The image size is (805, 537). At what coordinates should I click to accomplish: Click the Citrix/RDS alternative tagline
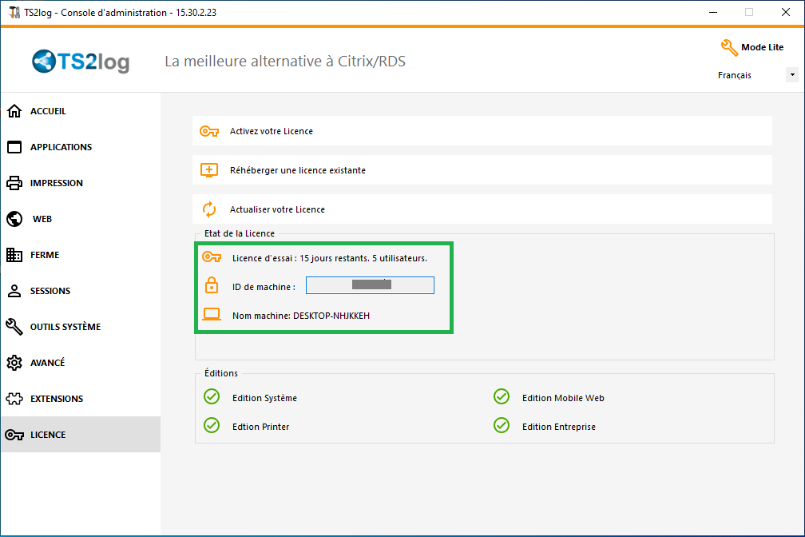pyautogui.click(x=285, y=62)
